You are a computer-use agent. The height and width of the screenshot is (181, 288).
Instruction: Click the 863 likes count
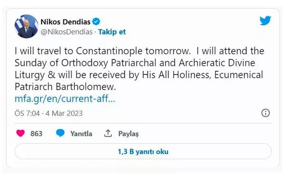click(x=36, y=134)
